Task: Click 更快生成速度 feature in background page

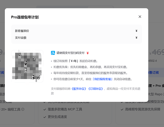Action: [57, 117]
